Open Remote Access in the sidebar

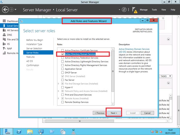click(11, 53)
